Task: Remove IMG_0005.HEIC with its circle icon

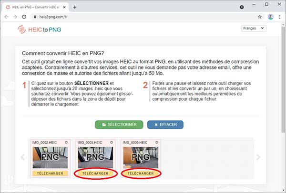Action: coord(157,143)
